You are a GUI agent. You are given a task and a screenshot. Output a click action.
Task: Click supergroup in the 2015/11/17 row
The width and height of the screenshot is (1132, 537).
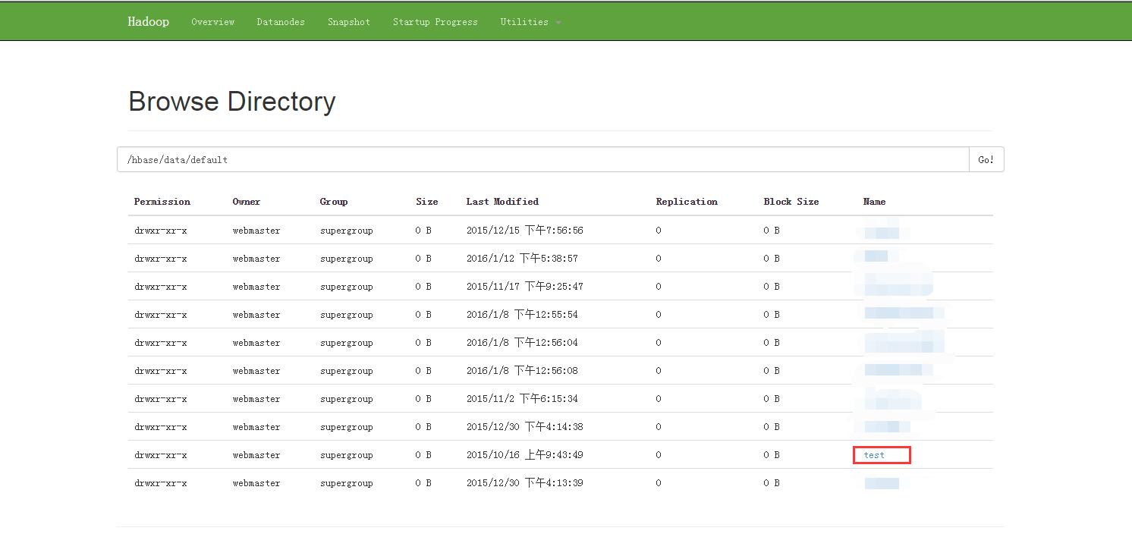[x=347, y=287]
